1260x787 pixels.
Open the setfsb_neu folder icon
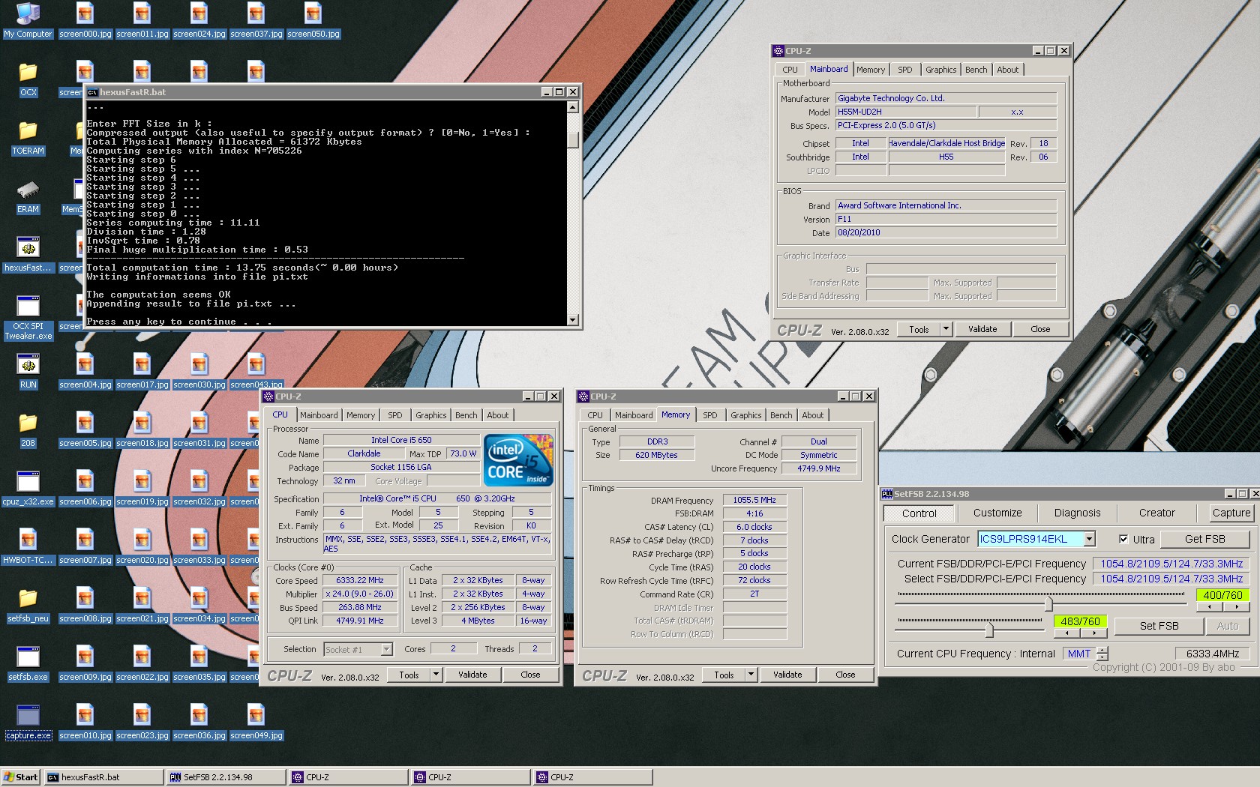(x=28, y=606)
